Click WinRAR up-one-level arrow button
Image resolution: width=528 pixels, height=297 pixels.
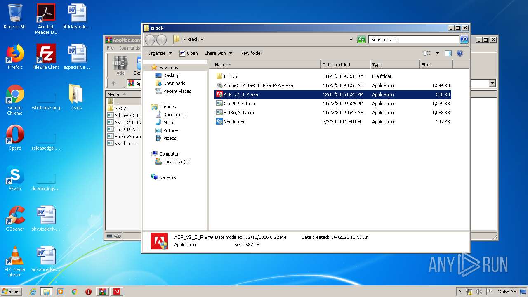114,83
